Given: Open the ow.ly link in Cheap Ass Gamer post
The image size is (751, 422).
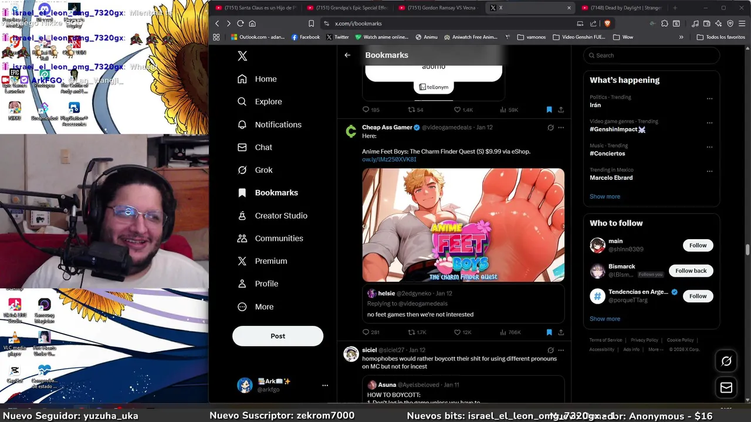Looking at the screenshot, I should coord(389,159).
